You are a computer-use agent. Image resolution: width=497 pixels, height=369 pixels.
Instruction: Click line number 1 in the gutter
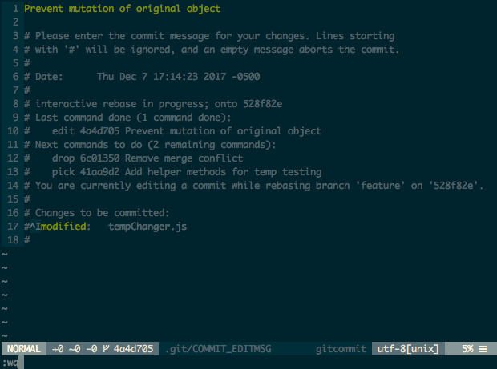[15, 9]
